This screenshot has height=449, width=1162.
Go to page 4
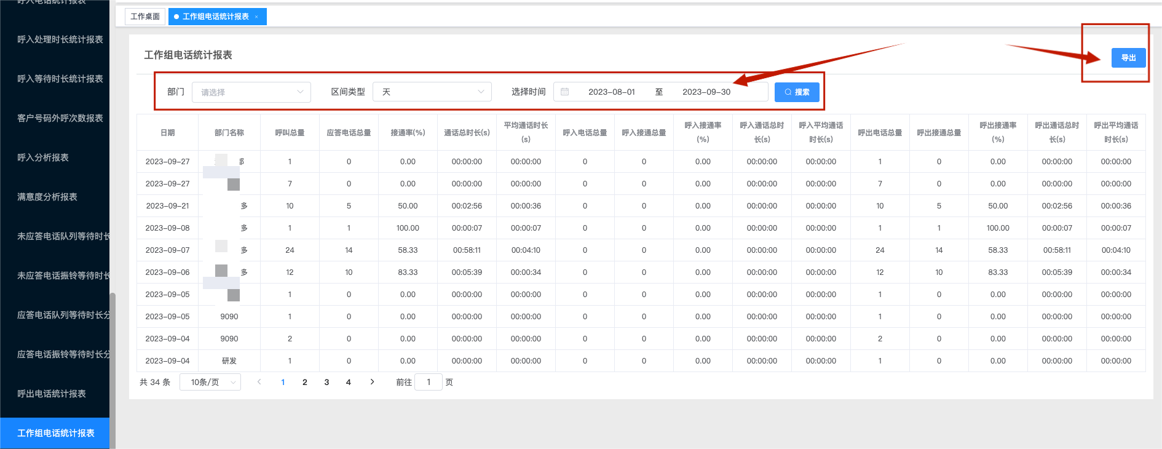click(349, 382)
